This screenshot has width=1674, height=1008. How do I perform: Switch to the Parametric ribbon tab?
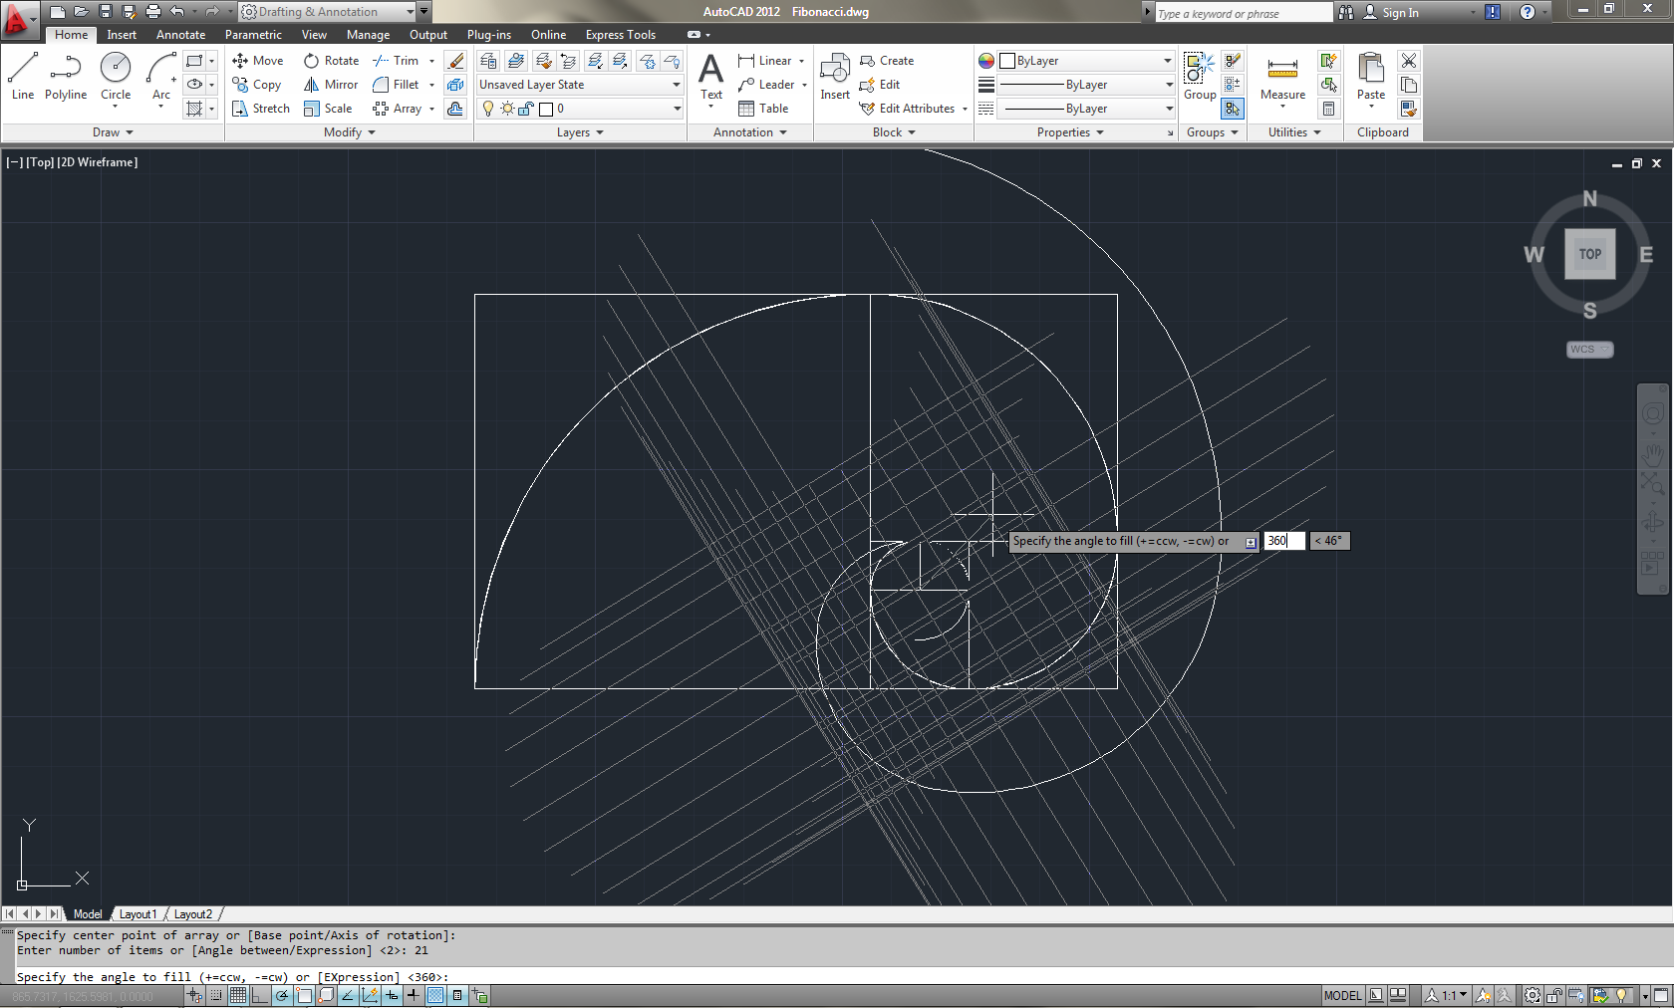pos(253,34)
